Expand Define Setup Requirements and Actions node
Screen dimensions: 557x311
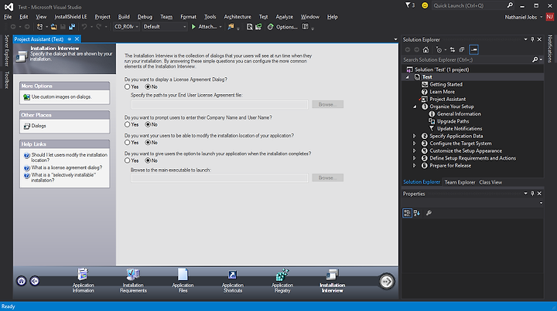point(414,158)
